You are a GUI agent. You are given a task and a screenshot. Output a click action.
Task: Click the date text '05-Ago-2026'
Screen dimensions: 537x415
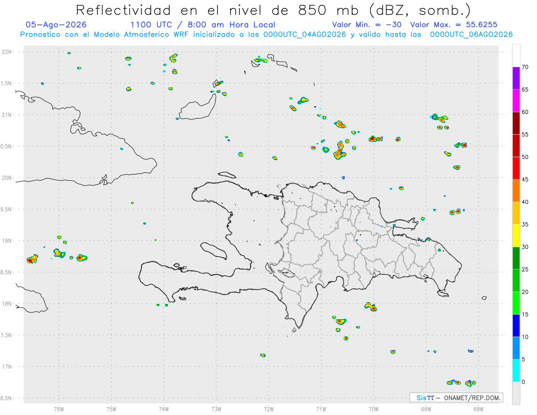click(x=56, y=25)
